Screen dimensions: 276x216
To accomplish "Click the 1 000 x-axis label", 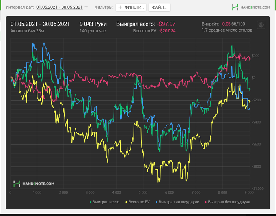I will tap(37, 192).
